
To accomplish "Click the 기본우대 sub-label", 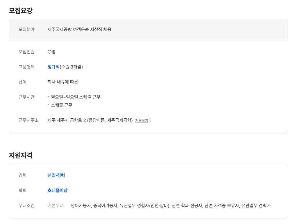I will click(x=56, y=205).
